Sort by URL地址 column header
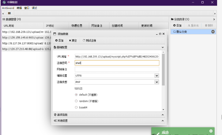The height and width of the screenshot is (135, 222). (x=23, y=26)
